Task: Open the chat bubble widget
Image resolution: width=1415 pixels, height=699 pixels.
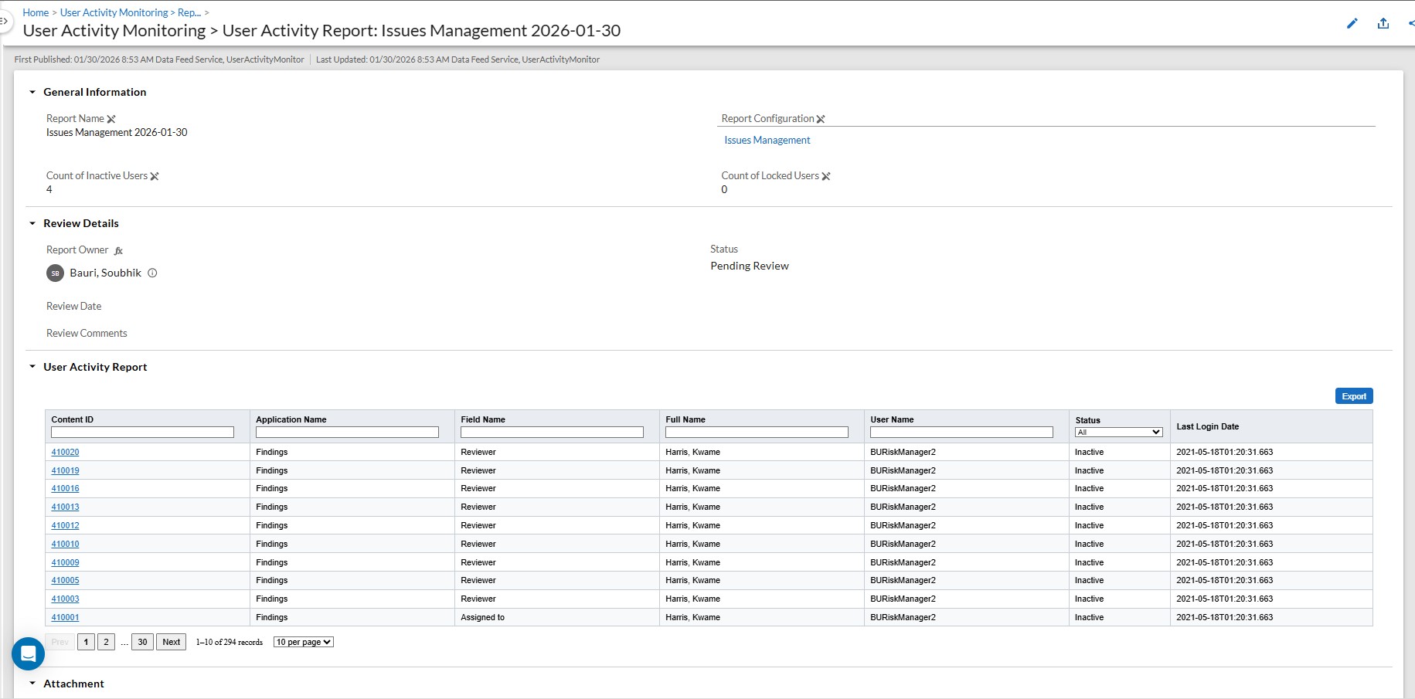Action: [29, 654]
